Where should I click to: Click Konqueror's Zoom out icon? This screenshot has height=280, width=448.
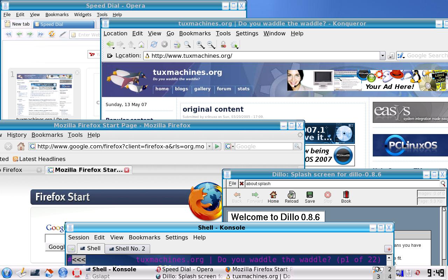click(x=210, y=44)
